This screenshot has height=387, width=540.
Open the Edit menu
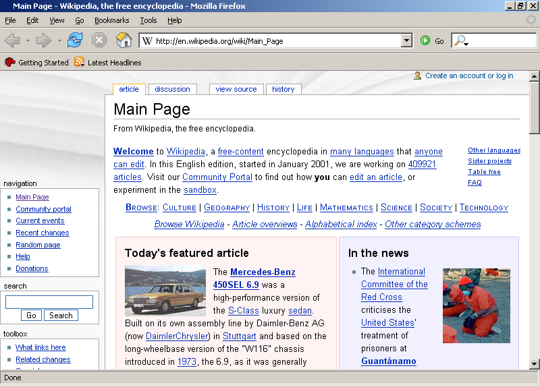tap(32, 20)
